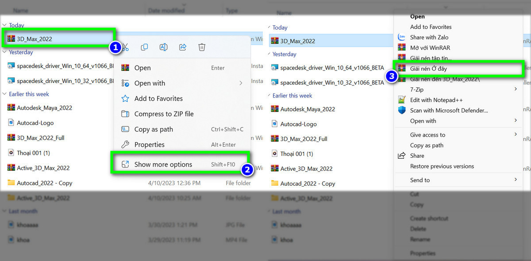Expand the 7-Zip submenu arrow
The image size is (531, 261).
point(516,90)
